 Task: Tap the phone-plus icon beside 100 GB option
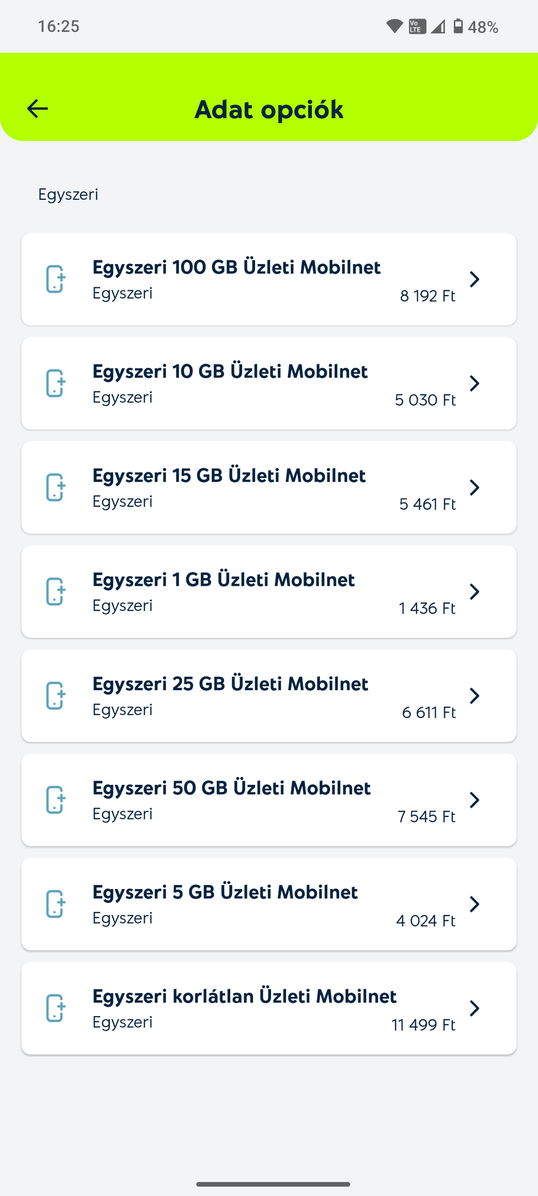55,279
